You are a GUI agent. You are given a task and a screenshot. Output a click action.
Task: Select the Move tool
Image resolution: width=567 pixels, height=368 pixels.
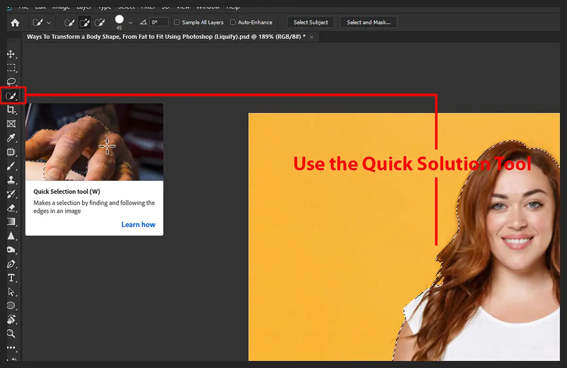coord(12,54)
